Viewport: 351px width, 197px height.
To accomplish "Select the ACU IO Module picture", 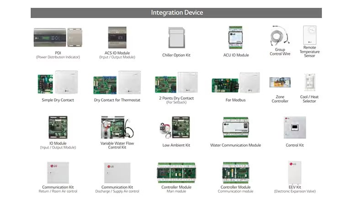I will [235, 37].
